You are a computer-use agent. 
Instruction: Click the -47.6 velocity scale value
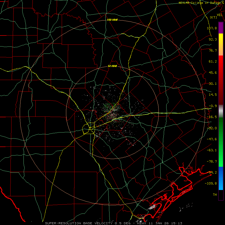coord(212,139)
